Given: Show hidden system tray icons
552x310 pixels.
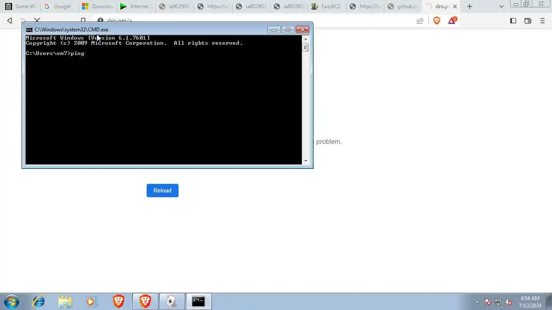Looking at the screenshot, I should pos(477,302).
